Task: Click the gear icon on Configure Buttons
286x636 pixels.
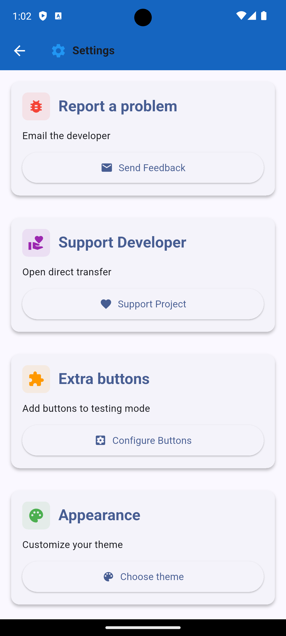Action: click(100, 440)
